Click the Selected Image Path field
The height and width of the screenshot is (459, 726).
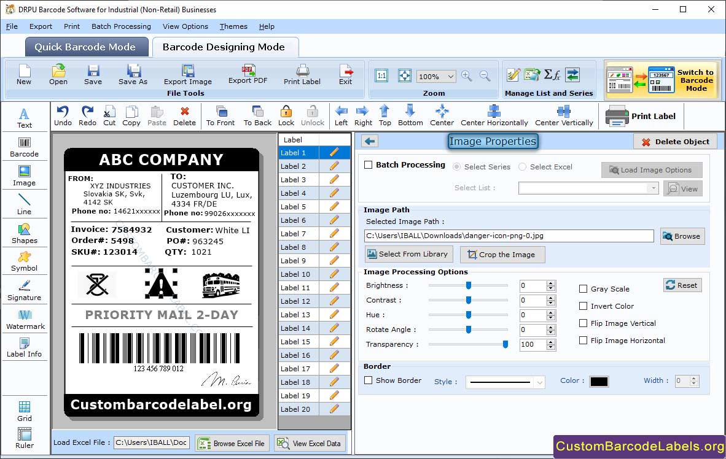pyautogui.click(x=509, y=236)
